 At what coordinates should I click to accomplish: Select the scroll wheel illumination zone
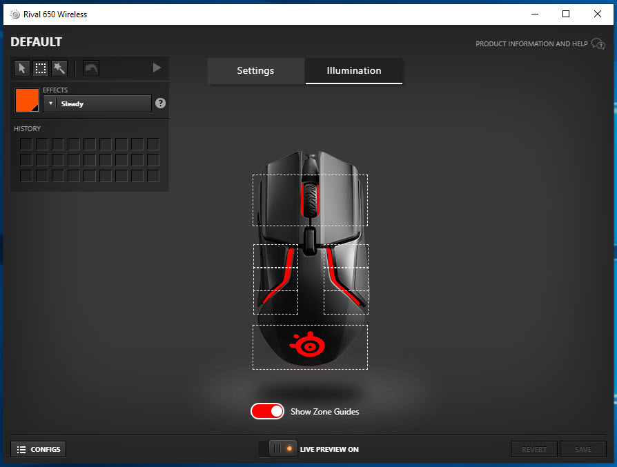pyautogui.click(x=310, y=200)
